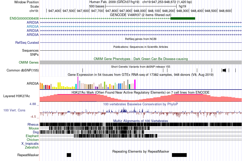Click the Sequences track label
Image resolution: width=242 pixels, height=161 pixels.
(30, 50)
